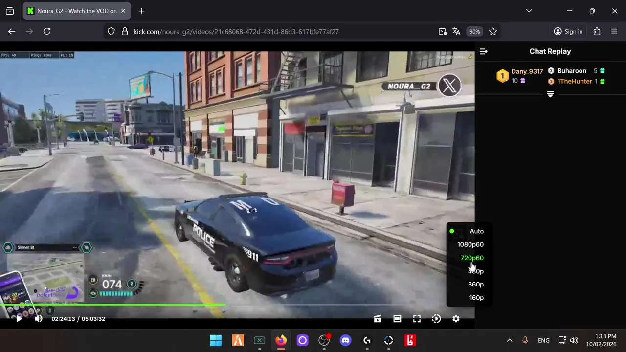Toggle theater mode in video player

coord(397,319)
